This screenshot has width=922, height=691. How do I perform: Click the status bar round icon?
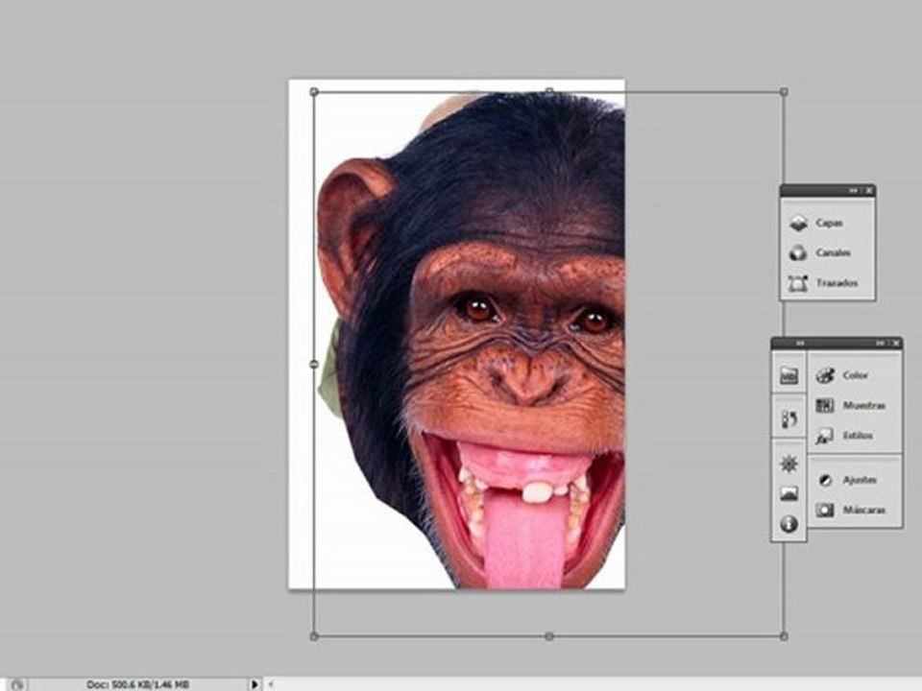tap(17, 684)
